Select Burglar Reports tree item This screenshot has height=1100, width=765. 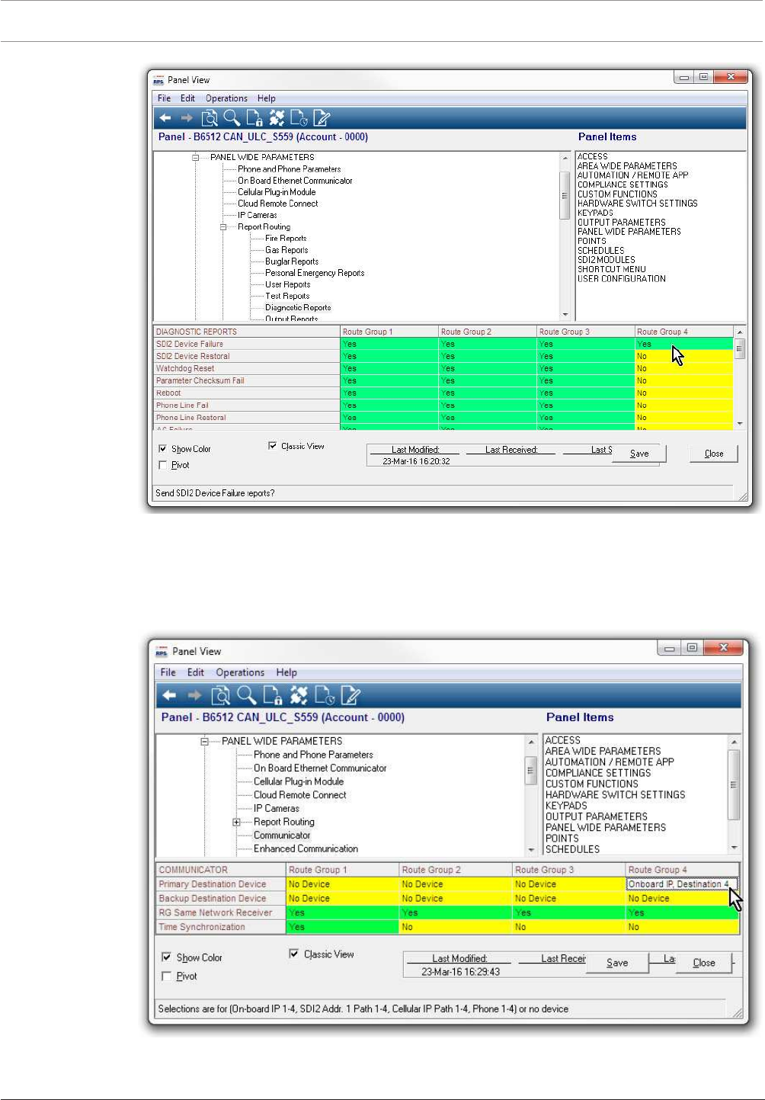pos(292,261)
